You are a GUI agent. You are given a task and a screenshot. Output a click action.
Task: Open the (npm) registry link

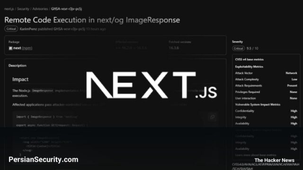click(27, 48)
